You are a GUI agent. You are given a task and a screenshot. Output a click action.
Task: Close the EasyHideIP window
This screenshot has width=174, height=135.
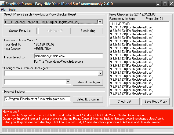pos(171,4)
